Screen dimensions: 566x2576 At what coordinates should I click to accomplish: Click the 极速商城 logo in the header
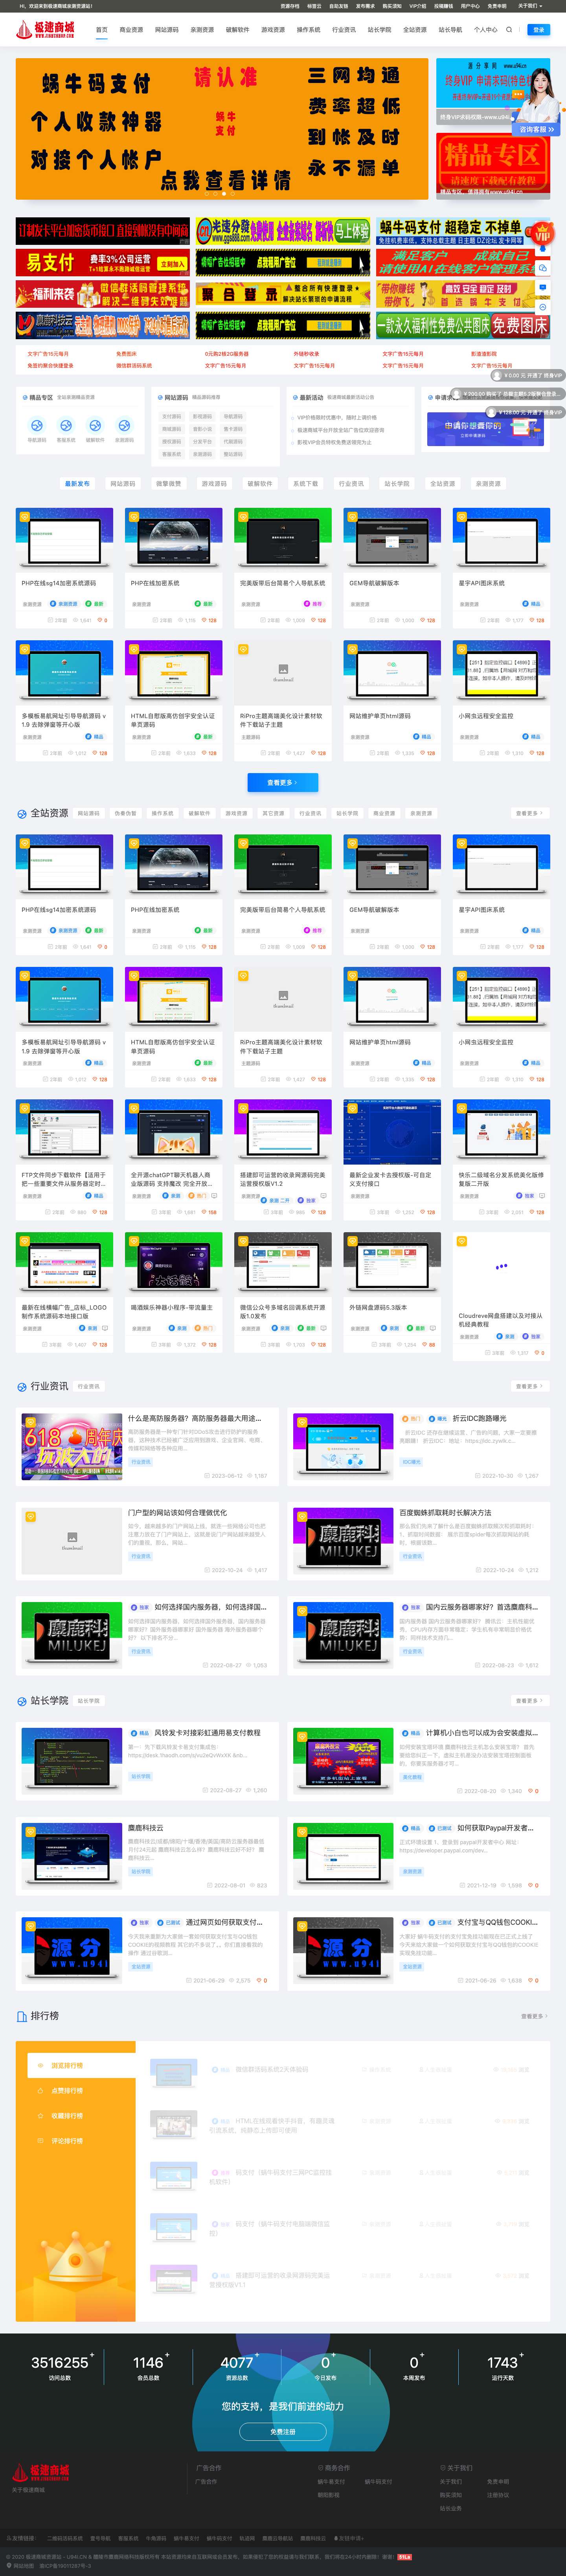coord(45,30)
